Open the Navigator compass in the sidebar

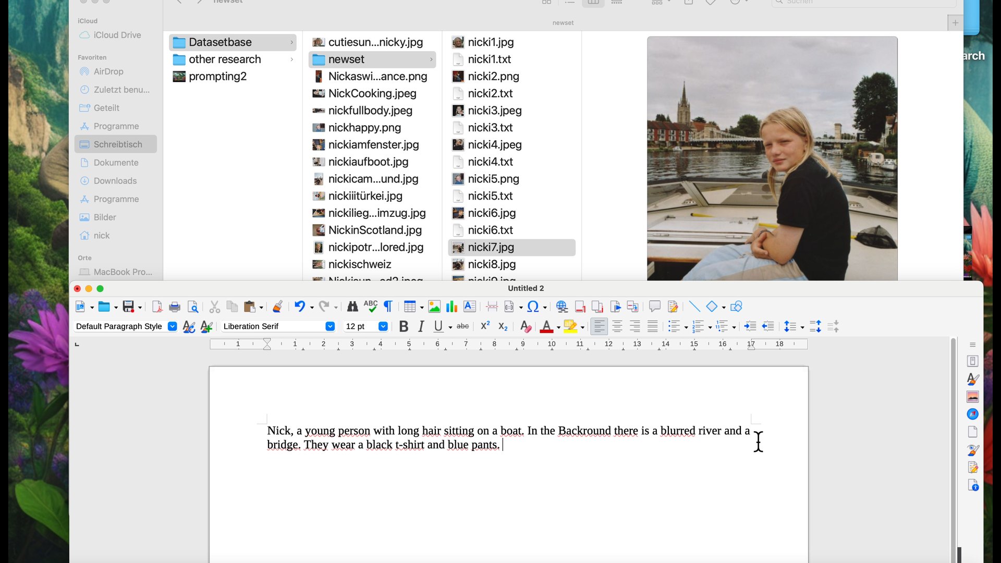point(973,414)
